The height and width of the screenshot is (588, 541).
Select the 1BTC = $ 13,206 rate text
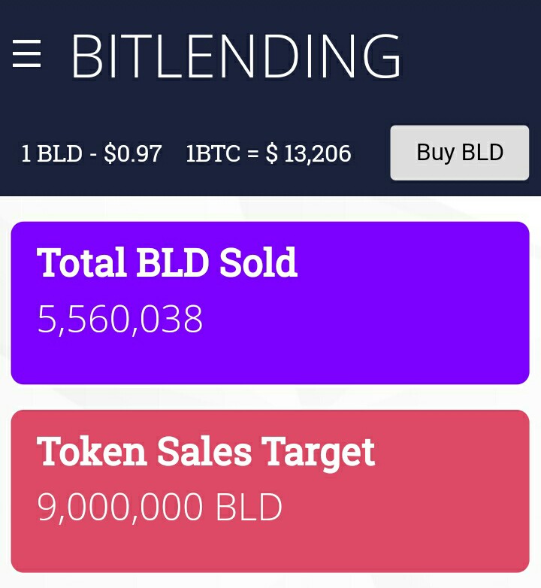tap(269, 153)
